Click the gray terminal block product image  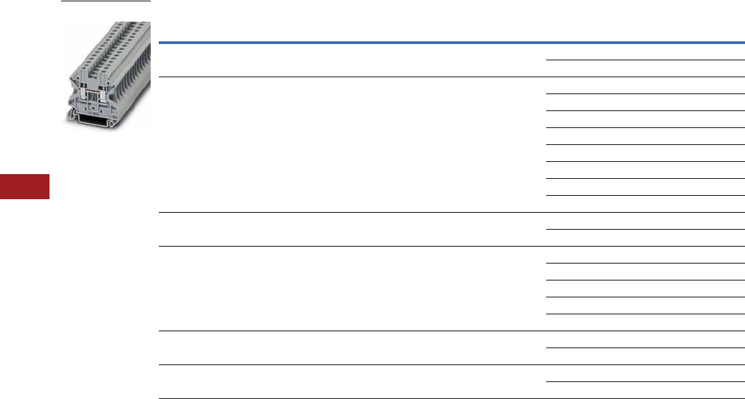pyautogui.click(x=106, y=75)
